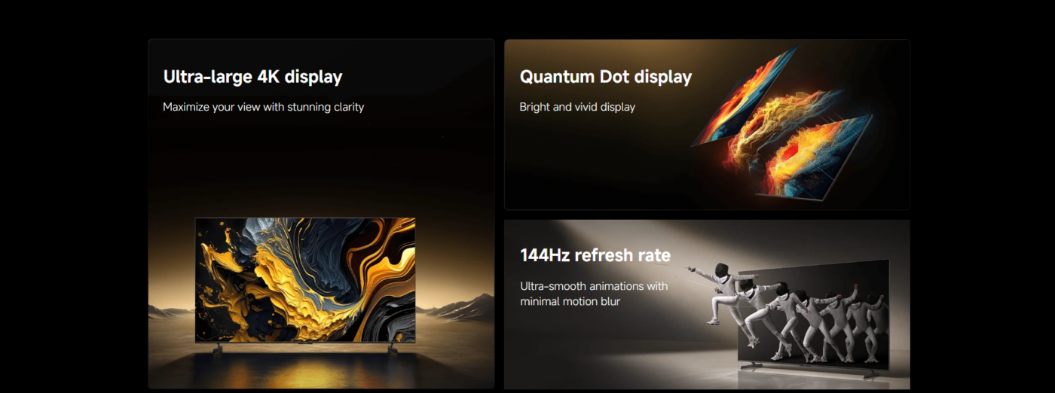Click the left stand leg of gold-art TV
The width and height of the screenshot is (1055, 393).
218,348
